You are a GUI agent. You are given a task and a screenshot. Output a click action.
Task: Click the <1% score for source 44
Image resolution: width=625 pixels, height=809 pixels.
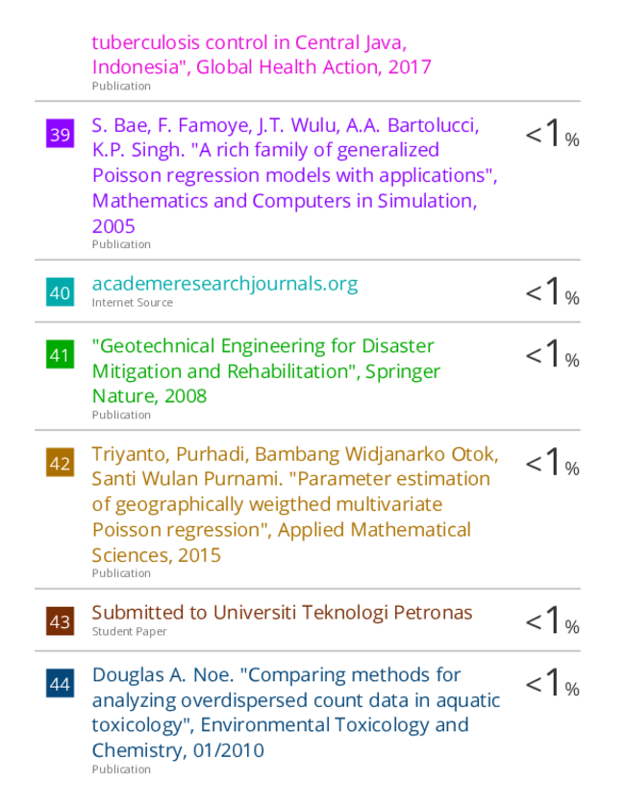(x=552, y=683)
